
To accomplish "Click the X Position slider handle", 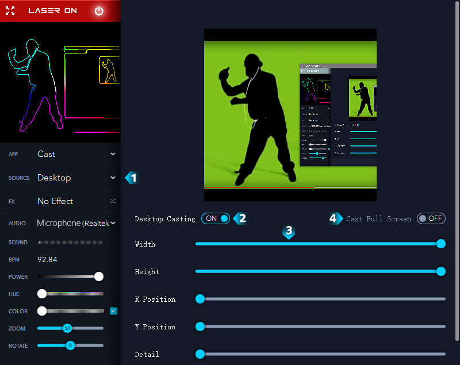I will 200,299.
